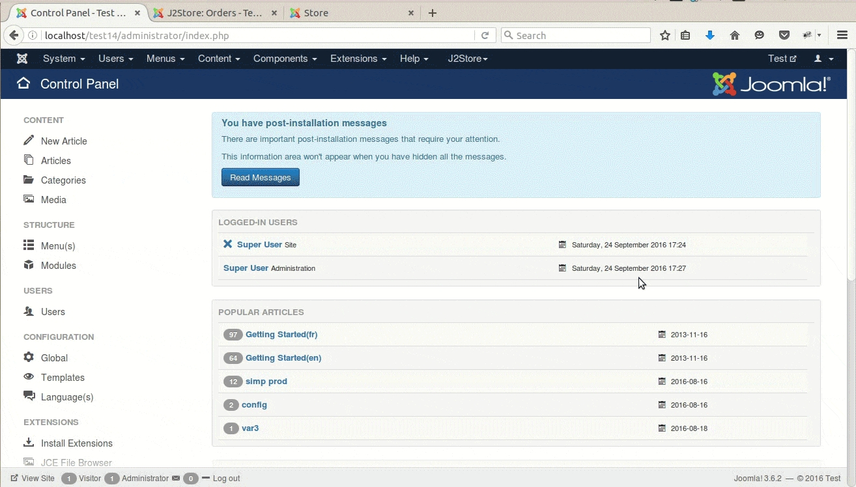Expand the user account dropdown

pos(823,59)
